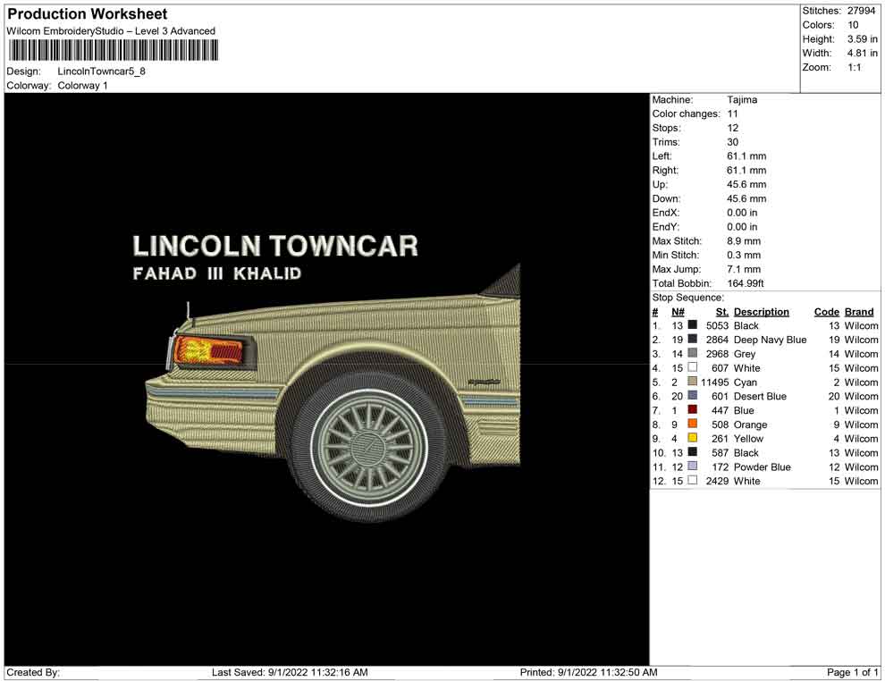Click the 'Brand' column header
This screenshot has height=681, width=885.
click(859, 311)
